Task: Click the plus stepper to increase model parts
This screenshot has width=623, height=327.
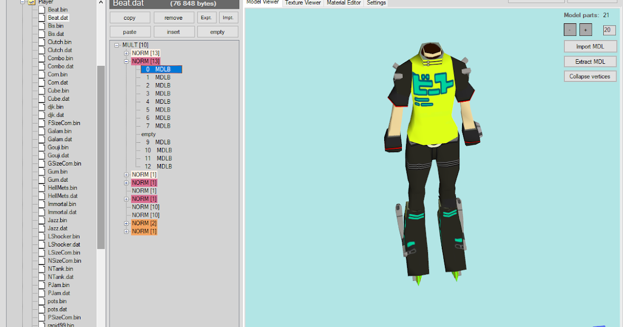Action: click(x=585, y=30)
